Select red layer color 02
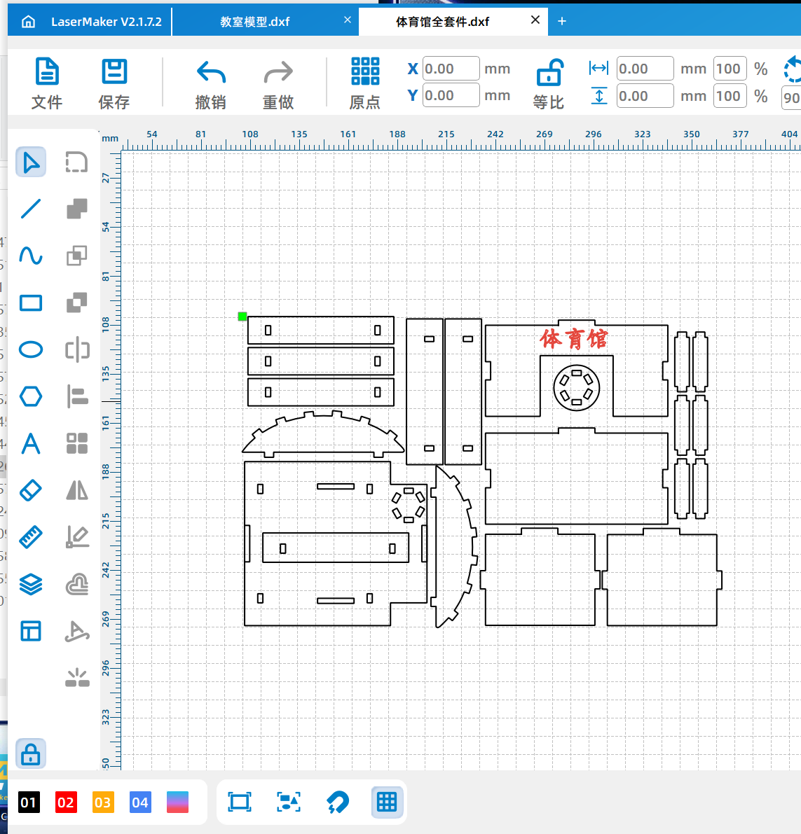 pos(66,802)
